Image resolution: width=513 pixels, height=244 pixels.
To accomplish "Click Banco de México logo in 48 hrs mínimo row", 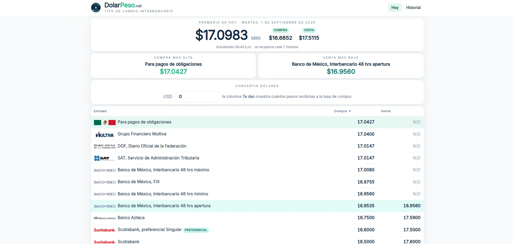I will [105, 194].
